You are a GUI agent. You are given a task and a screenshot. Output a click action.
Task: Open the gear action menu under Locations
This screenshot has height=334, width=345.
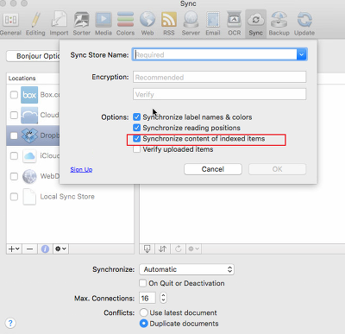click(x=60, y=249)
